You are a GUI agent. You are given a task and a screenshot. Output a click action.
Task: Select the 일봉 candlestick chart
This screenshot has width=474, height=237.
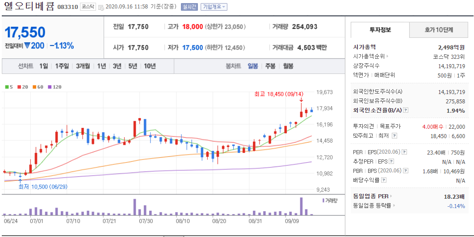(253, 66)
